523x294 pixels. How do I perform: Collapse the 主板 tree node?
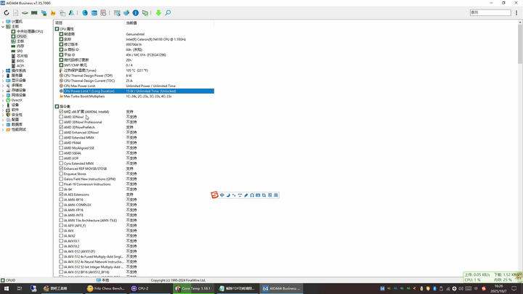click(x=3, y=26)
